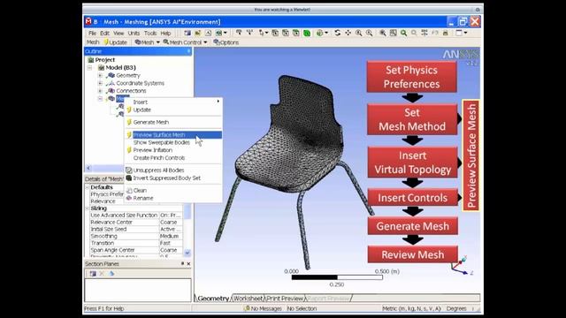Open the Insert submenu arrow
This screenshot has height=318, width=566.
[218, 102]
